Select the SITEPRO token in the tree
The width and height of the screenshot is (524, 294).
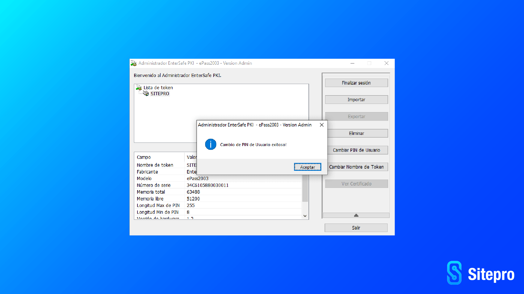[x=160, y=94]
